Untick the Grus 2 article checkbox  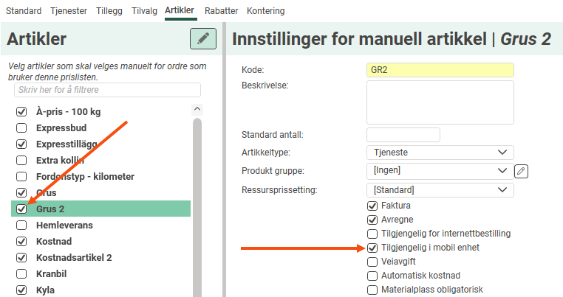tap(21, 209)
